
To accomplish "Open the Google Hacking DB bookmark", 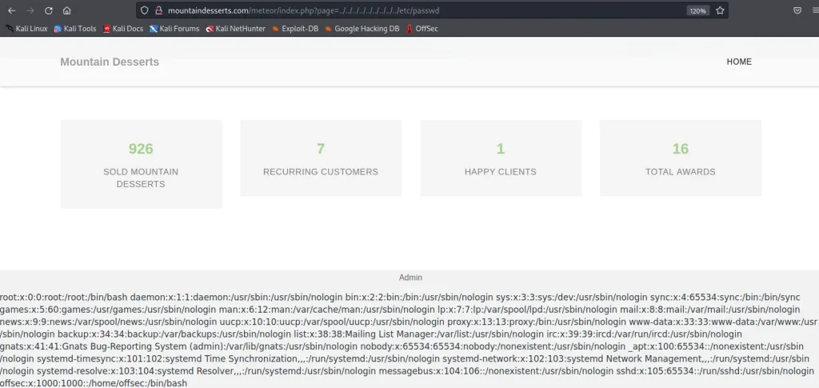I will coord(362,29).
